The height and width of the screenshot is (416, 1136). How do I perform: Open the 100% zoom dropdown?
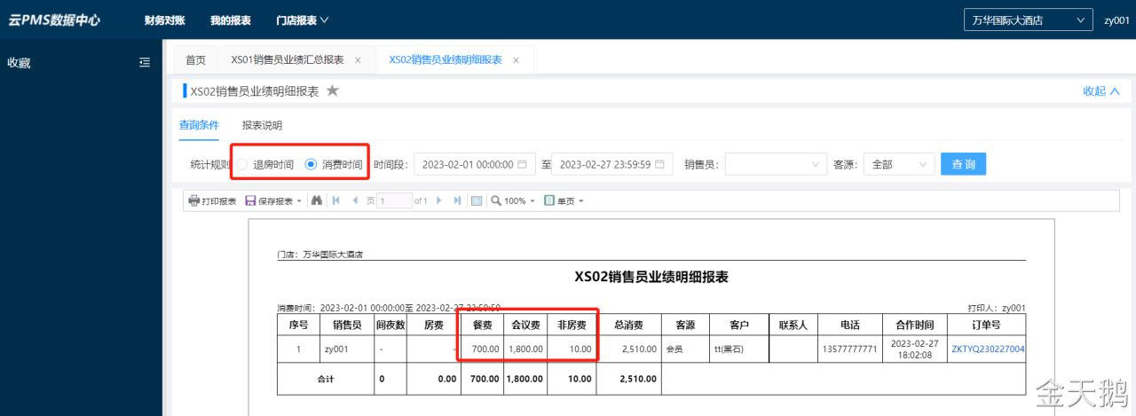coord(532,201)
